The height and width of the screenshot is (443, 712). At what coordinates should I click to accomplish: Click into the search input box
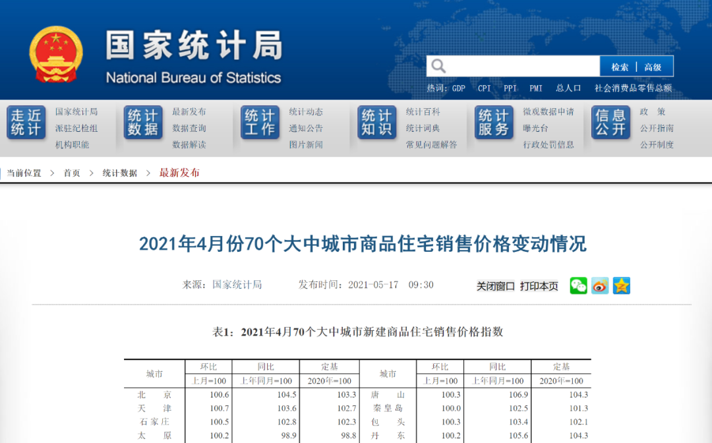(x=521, y=66)
